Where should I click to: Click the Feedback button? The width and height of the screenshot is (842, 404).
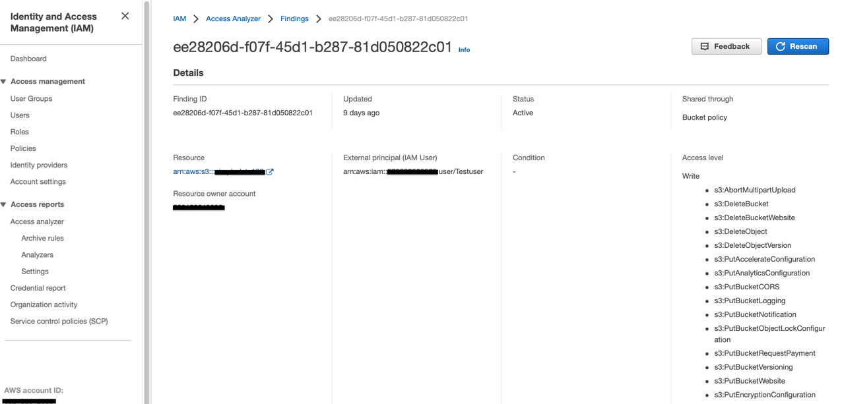(x=727, y=46)
